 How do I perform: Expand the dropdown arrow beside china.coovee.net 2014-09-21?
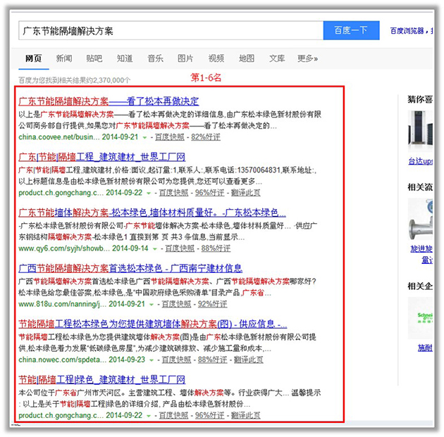coord(144,138)
